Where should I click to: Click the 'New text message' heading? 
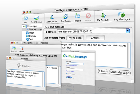pyautogui.click(x=55, y=27)
